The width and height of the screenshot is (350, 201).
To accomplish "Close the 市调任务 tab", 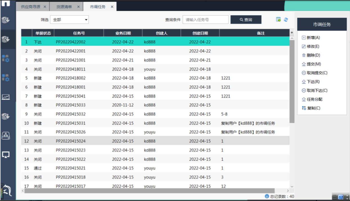I will tap(112, 7).
